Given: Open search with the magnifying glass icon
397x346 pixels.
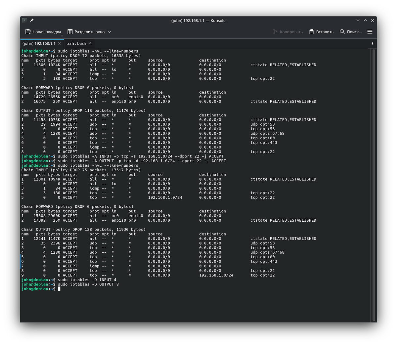Looking at the screenshot, I should 342,32.
